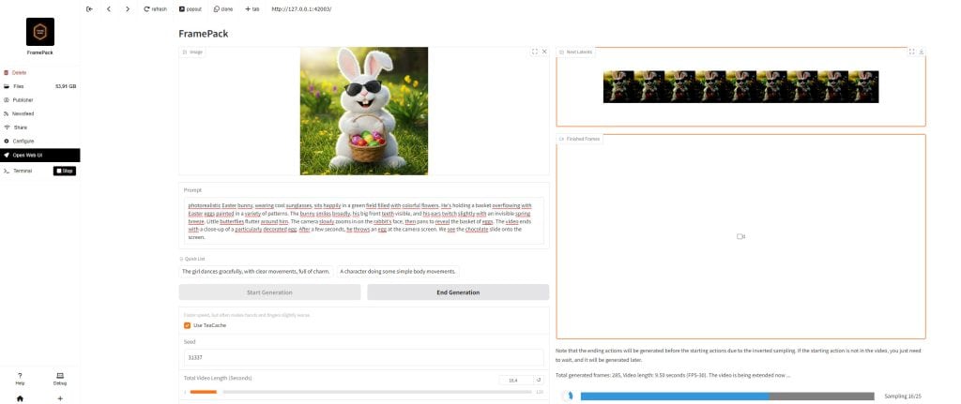Download the Next Latents image
The width and height of the screenshot is (961, 404).
922,52
